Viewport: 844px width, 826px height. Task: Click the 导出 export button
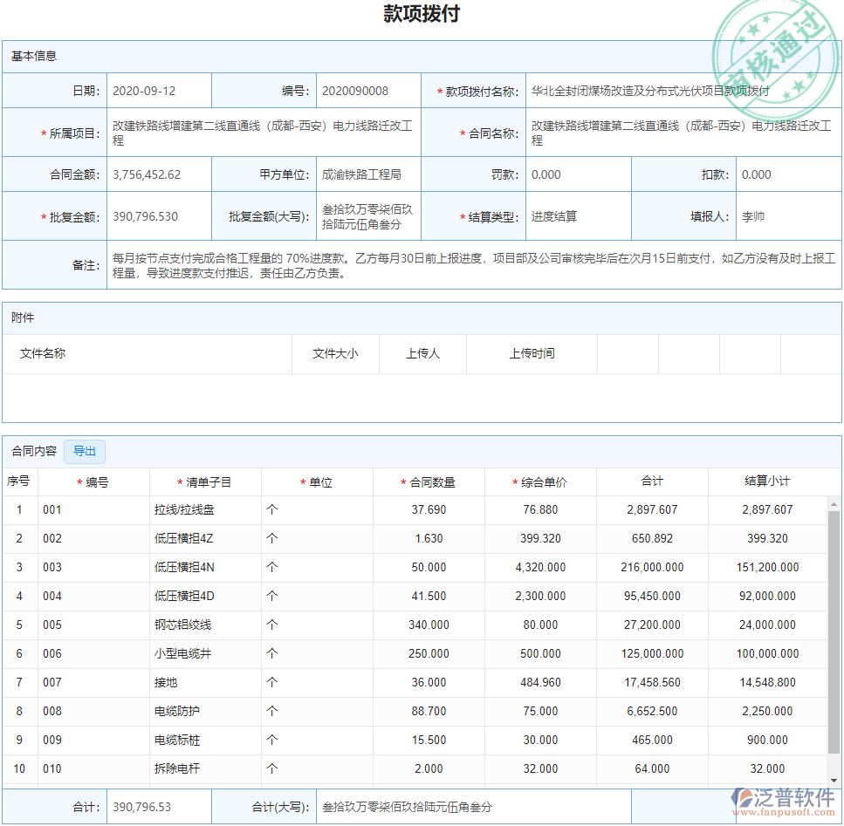pyautogui.click(x=85, y=451)
